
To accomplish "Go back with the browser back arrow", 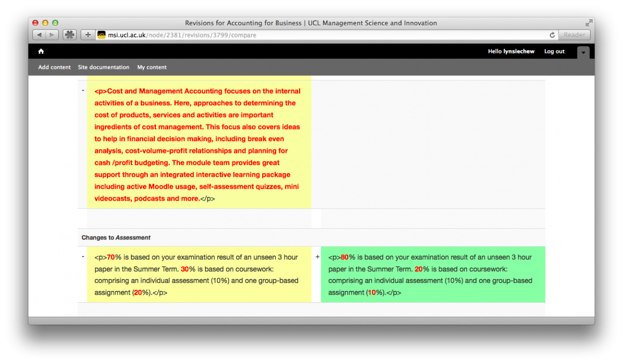I will point(39,35).
